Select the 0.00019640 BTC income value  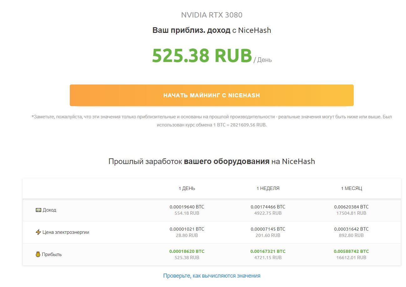[187, 207]
